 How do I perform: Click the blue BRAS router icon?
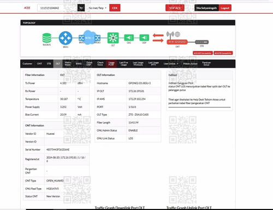coord(66,38)
